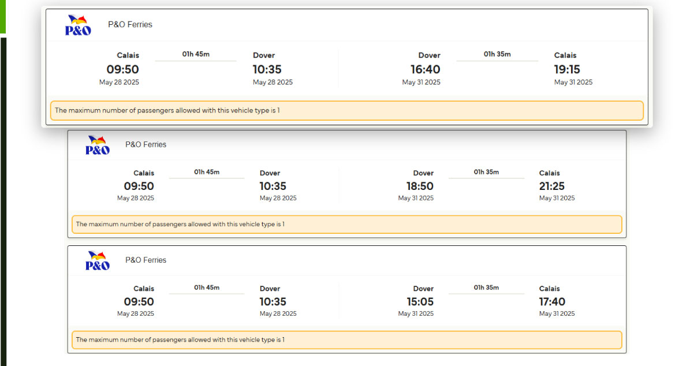Click the green bar at the top-left corner

pos(3,16)
